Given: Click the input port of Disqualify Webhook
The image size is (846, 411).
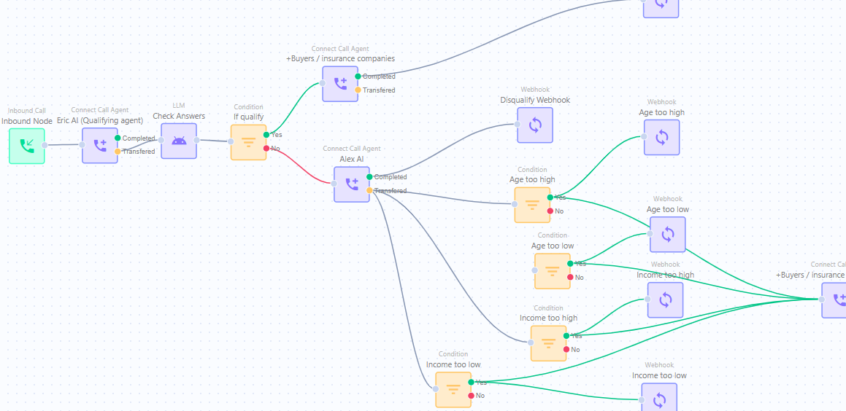Looking at the screenshot, I should [518, 124].
